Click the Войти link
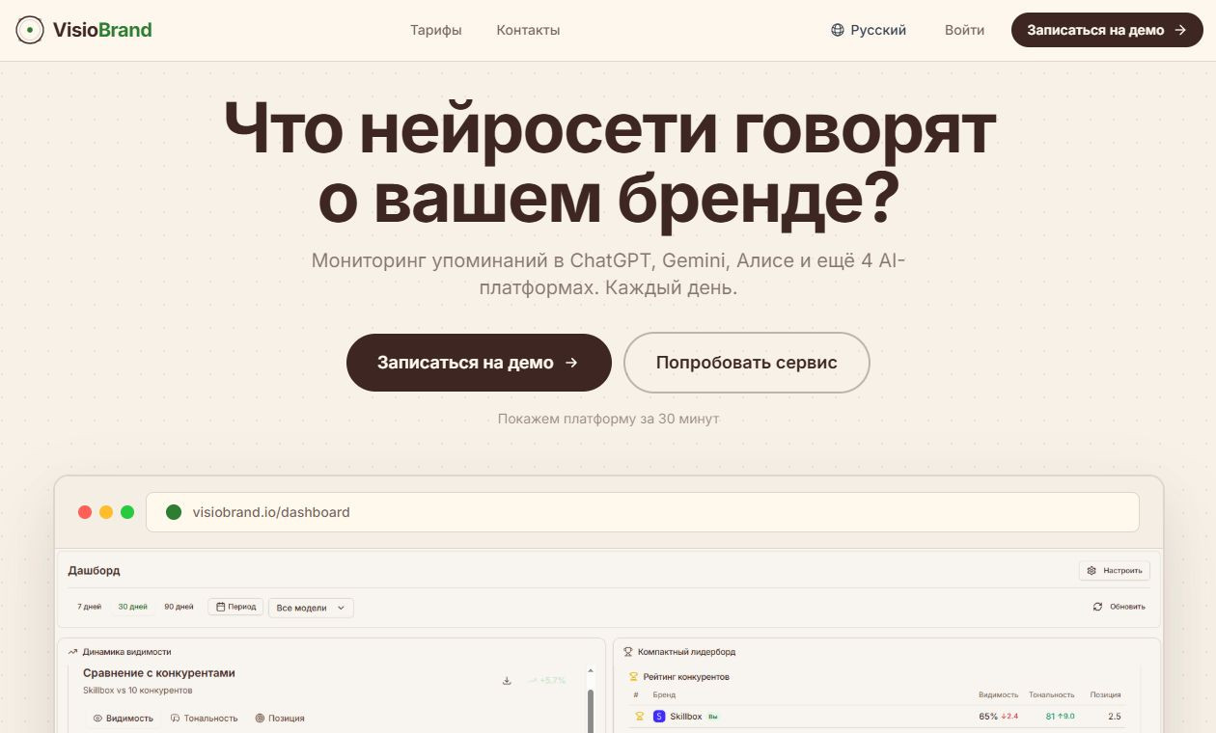Image resolution: width=1216 pixels, height=733 pixels. [x=964, y=30]
